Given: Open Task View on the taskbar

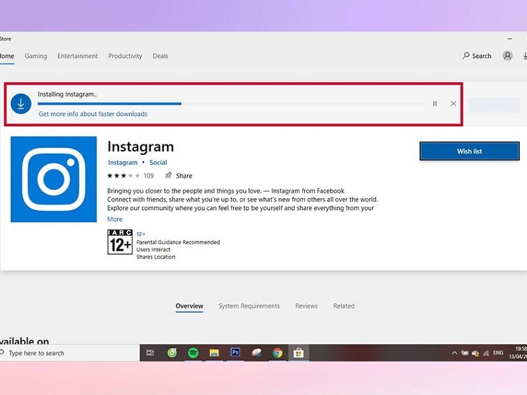Looking at the screenshot, I should pyautogui.click(x=150, y=352).
